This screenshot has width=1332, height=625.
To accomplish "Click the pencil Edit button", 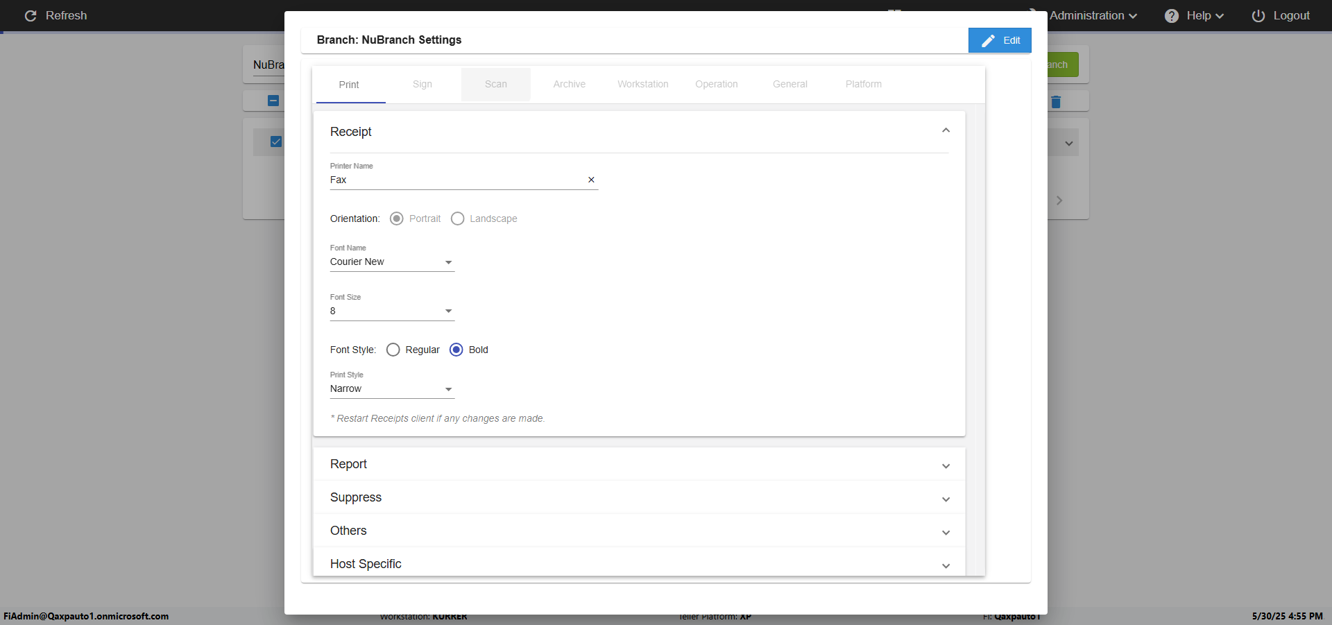I will coord(1000,40).
